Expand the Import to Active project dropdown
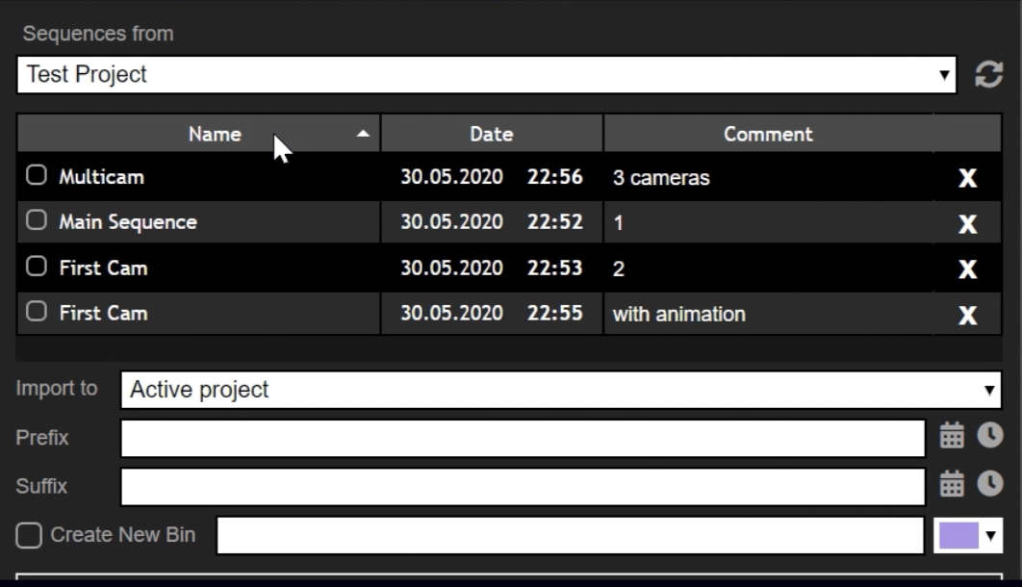The image size is (1022, 587). click(560, 390)
